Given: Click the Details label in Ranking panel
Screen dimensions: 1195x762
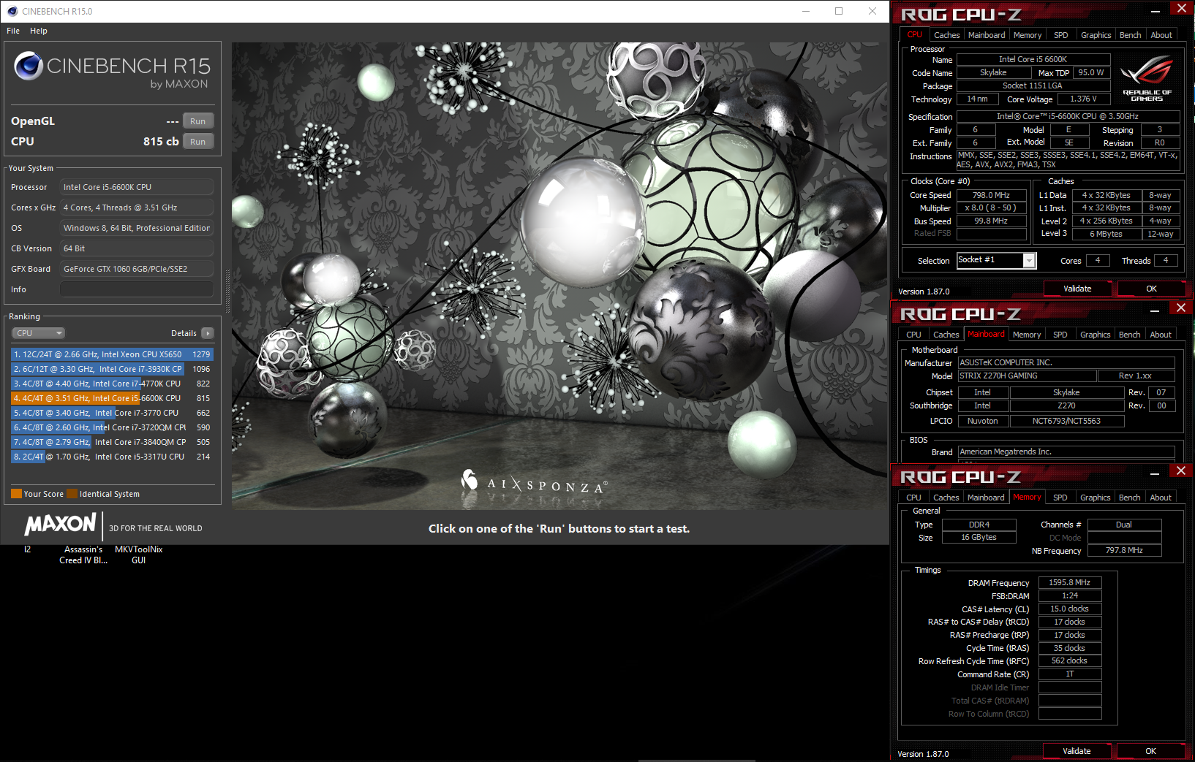Looking at the screenshot, I should tap(184, 333).
